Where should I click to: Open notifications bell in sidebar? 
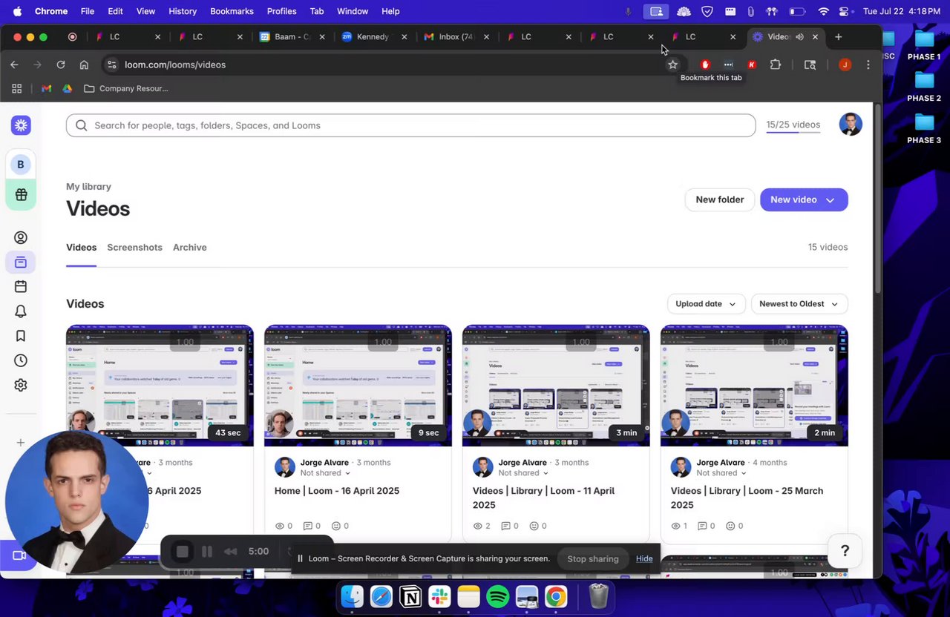tap(21, 311)
